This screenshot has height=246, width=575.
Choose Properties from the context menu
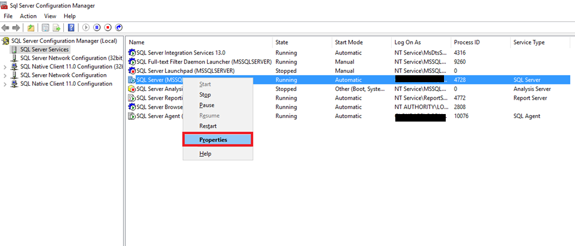coord(217,140)
